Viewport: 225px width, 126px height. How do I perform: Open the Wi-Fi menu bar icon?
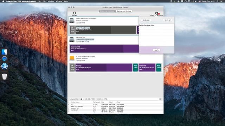click(189, 1)
